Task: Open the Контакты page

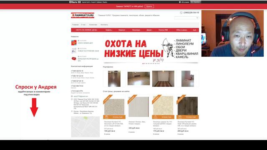Action: 104,25
